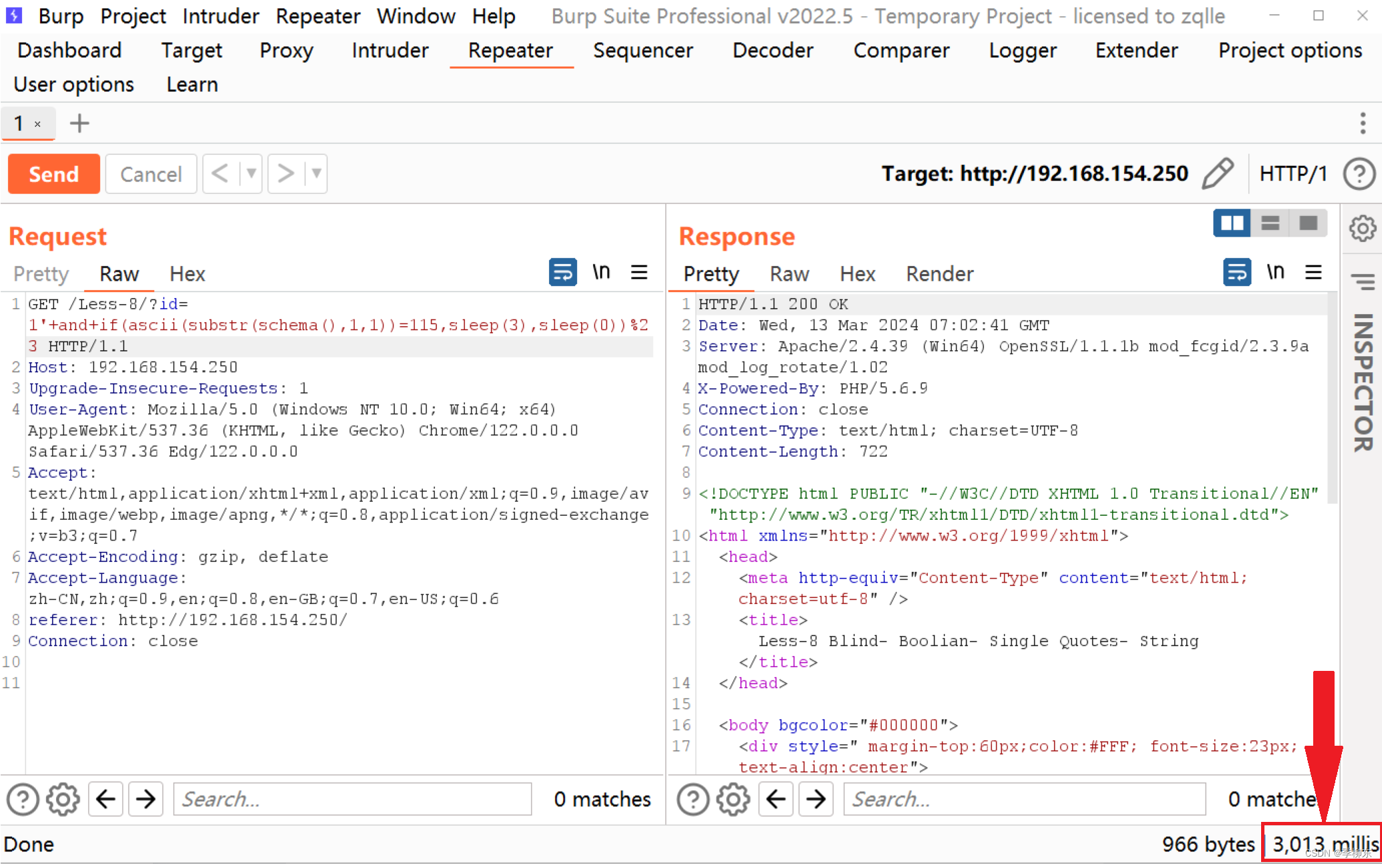
Task: Open Request search settings gear
Action: pos(63,799)
